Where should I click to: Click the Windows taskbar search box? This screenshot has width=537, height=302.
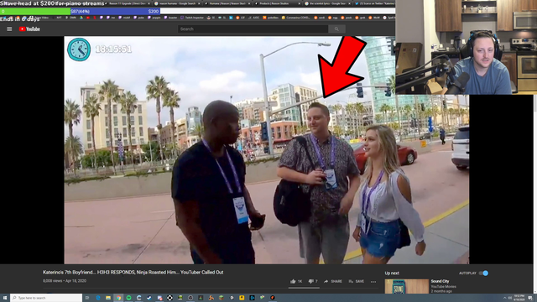click(x=46, y=298)
